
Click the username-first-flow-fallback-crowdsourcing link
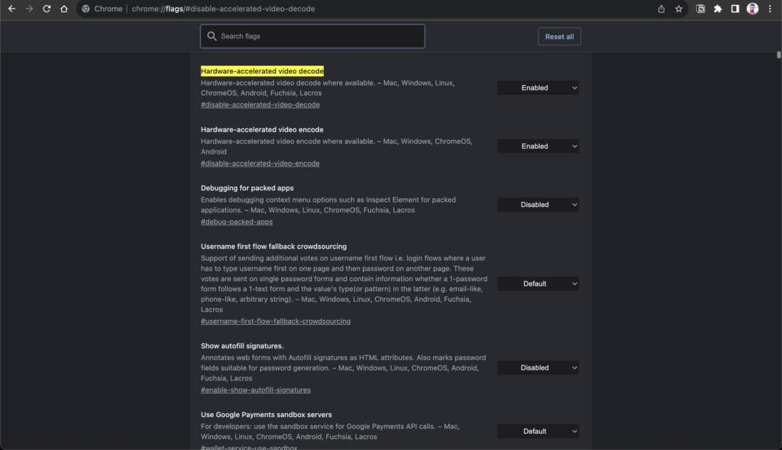275,321
